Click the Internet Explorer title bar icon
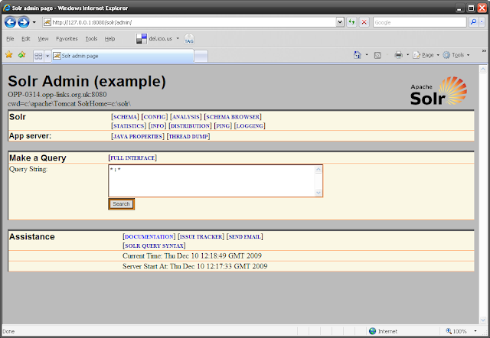This screenshot has width=490, height=338. (x=6, y=8)
